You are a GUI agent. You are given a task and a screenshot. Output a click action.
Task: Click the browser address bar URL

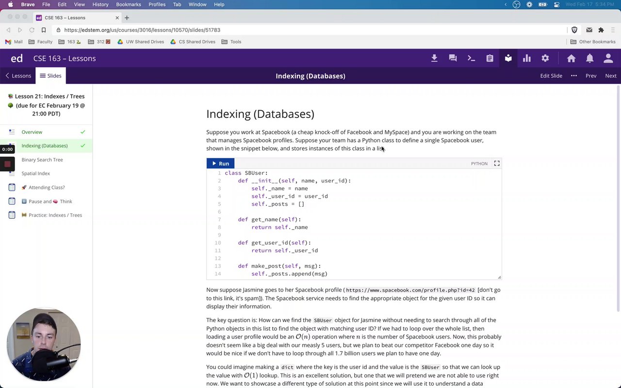142,30
